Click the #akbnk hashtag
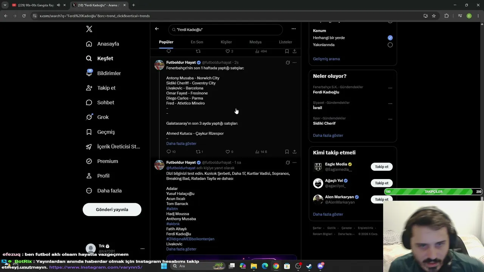The width and height of the screenshot is (484, 272). (x=173, y=224)
